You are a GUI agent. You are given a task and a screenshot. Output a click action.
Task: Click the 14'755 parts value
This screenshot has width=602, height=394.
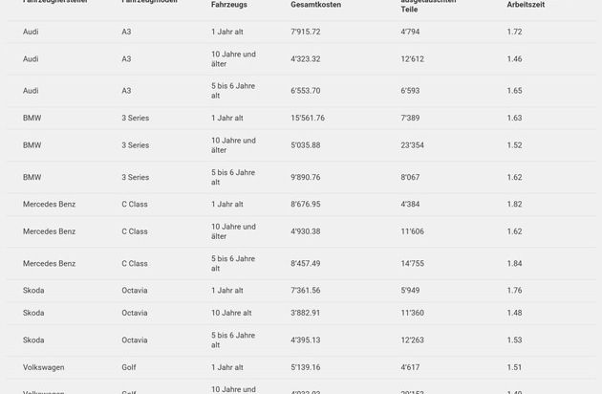click(412, 264)
